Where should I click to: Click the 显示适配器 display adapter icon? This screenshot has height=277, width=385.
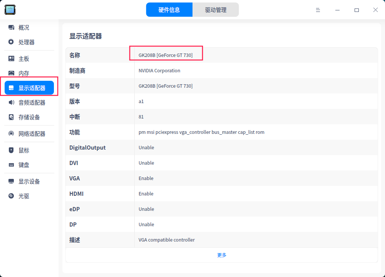tap(11, 88)
